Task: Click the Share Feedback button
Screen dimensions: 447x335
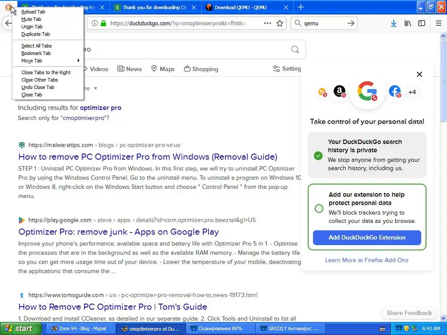Action: pyautogui.click(x=409, y=313)
